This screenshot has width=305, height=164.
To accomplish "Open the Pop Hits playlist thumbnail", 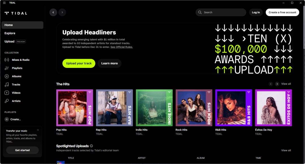I will coord(74,108).
